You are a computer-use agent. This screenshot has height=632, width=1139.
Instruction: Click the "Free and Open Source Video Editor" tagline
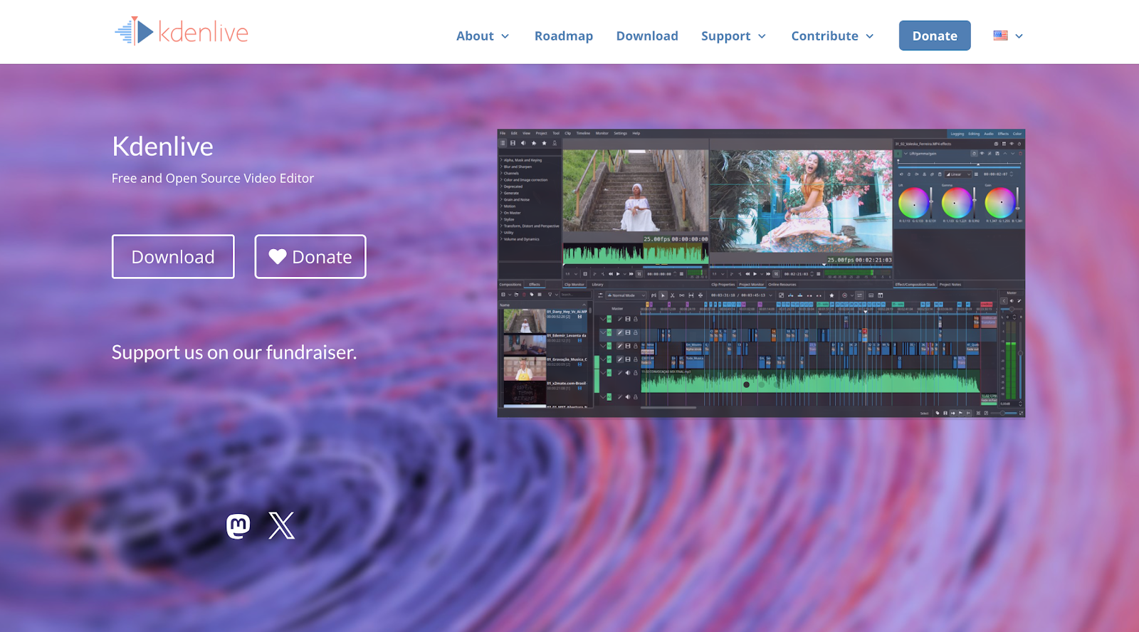click(213, 179)
